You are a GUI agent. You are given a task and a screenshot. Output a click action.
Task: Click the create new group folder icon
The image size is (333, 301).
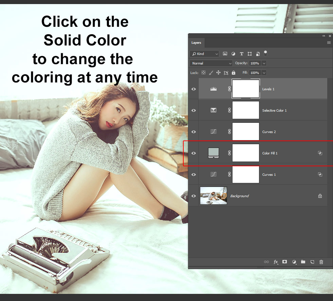(303, 262)
